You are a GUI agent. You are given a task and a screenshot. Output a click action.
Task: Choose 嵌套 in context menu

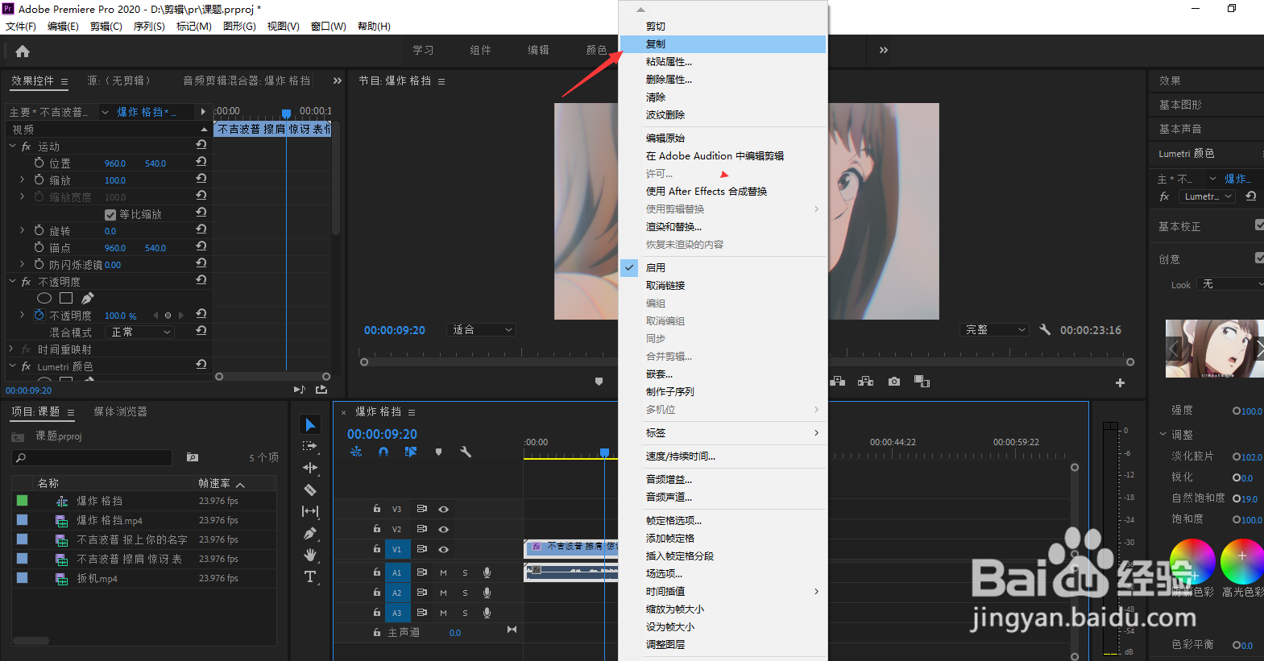tap(723, 374)
